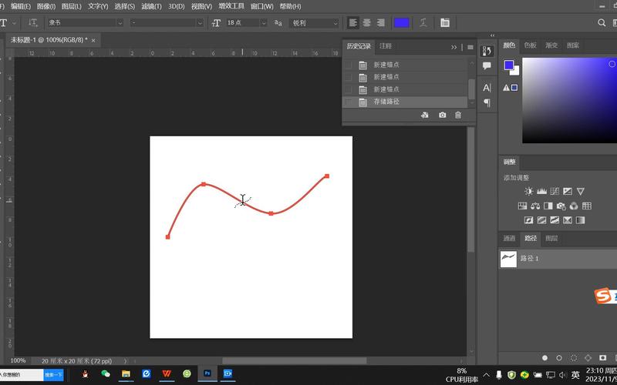Add a Color Balance adjustment (scales icon)
Screen dimensions: 617x385
tap(535, 206)
